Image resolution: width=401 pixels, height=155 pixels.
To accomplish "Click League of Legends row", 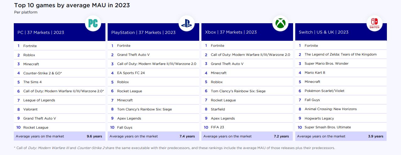I will click(x=39, y=100).
